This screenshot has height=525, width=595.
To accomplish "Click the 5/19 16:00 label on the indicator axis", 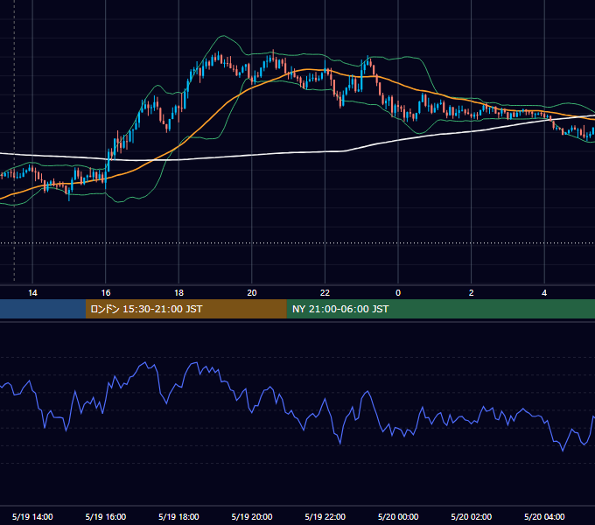I will click(106, 516).
